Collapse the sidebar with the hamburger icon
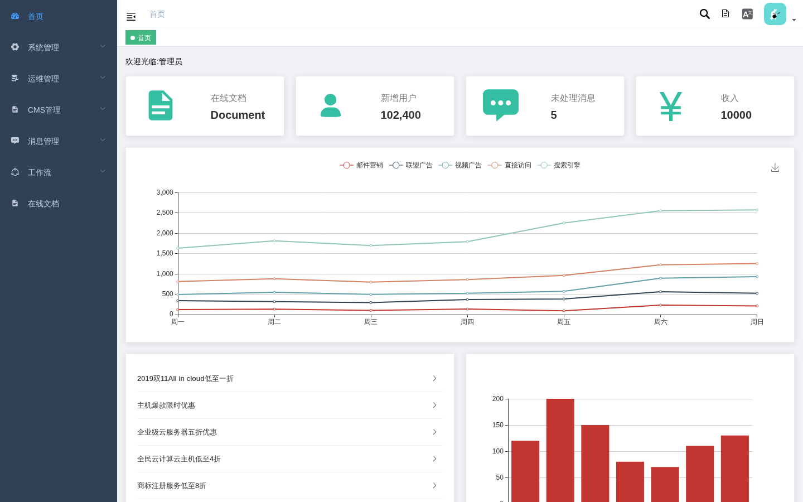This screenshot has width=803, height=502. coord(131,17)
